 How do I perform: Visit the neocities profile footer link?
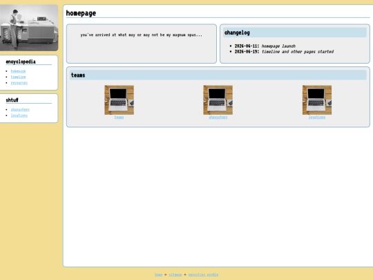[203, 274]
